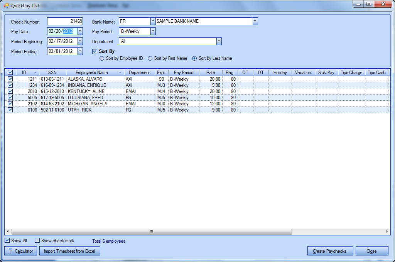Expand the SAMPLE BANK NAME dropdown
This screenshot has width=395, height=262.
coord(255,21)
